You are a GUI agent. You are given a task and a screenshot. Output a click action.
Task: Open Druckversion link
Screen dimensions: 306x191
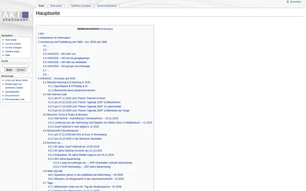pos(12,96)
